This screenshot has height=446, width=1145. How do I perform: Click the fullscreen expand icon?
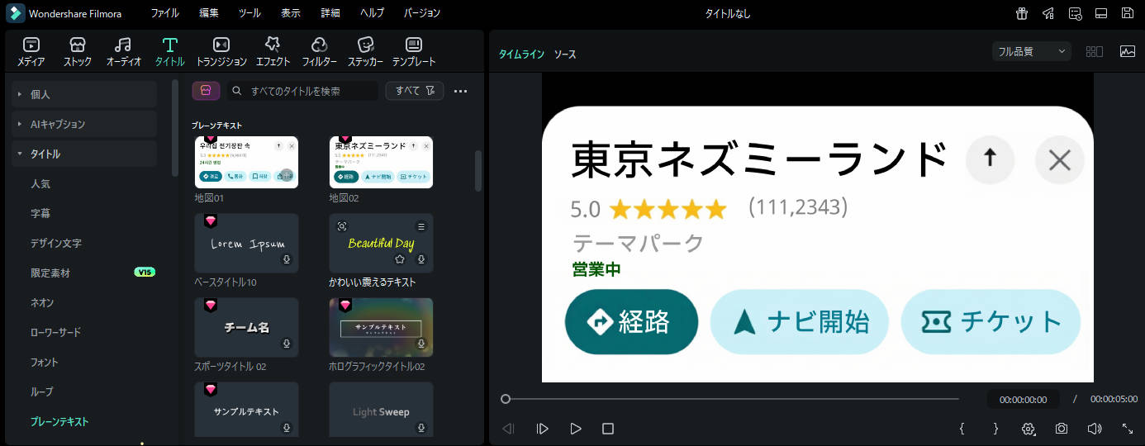coord(1128,429)
